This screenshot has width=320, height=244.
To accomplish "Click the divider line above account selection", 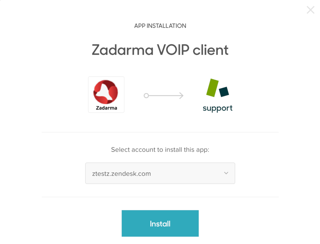I will point(160,132).
